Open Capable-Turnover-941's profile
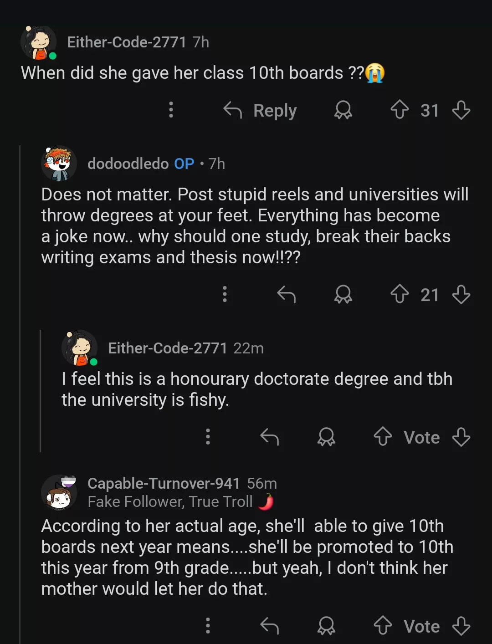Screen dimensions: 492x644 (164, 483)
